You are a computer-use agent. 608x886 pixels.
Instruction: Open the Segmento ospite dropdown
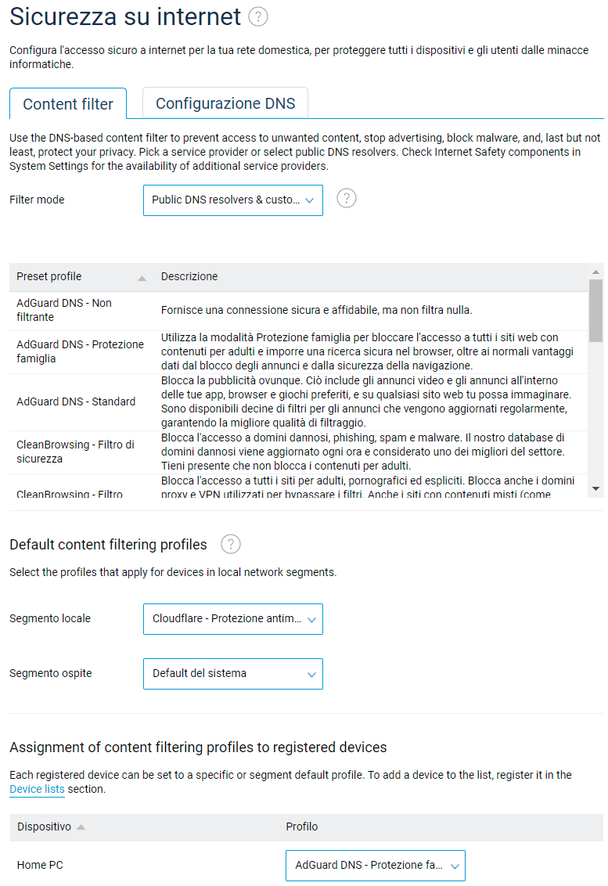click(233, 674)
